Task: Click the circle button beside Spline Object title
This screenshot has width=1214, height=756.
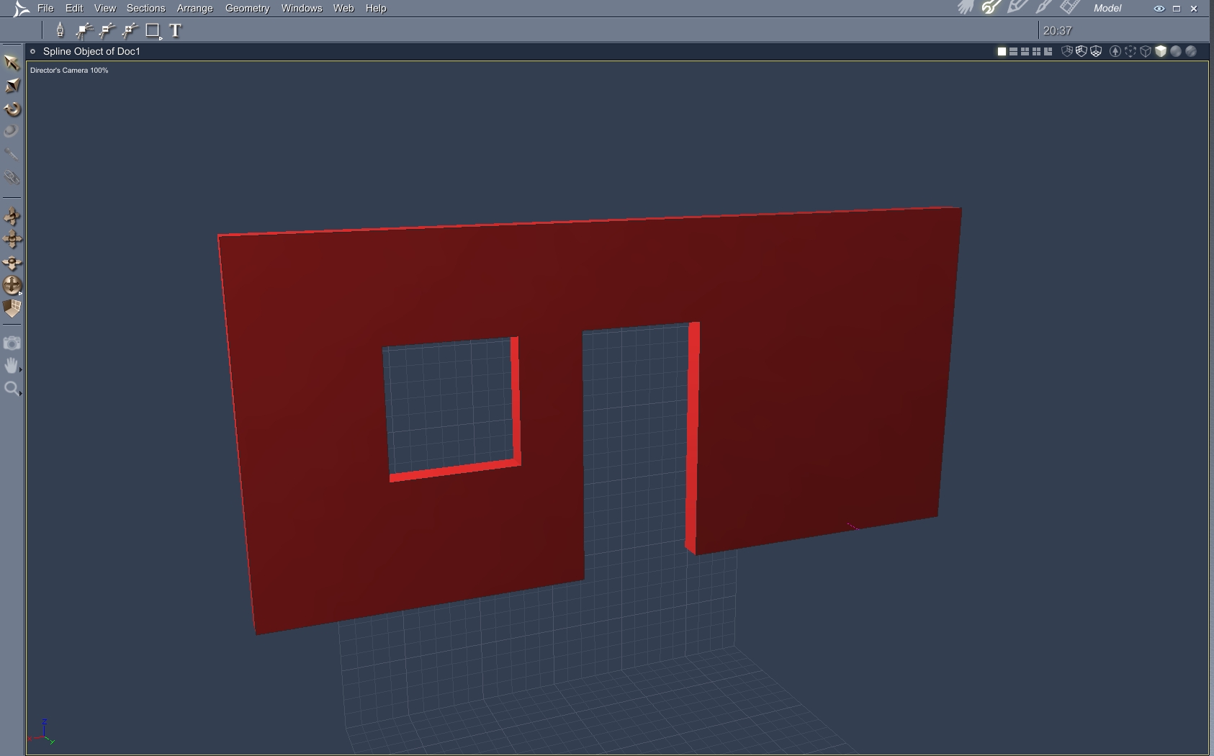Action: (x=32, y=51)
